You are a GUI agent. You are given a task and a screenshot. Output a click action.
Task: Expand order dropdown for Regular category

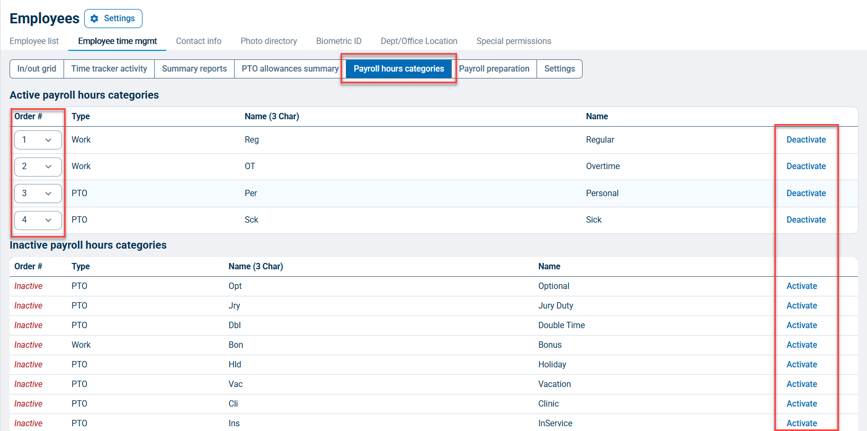(38, 140)
